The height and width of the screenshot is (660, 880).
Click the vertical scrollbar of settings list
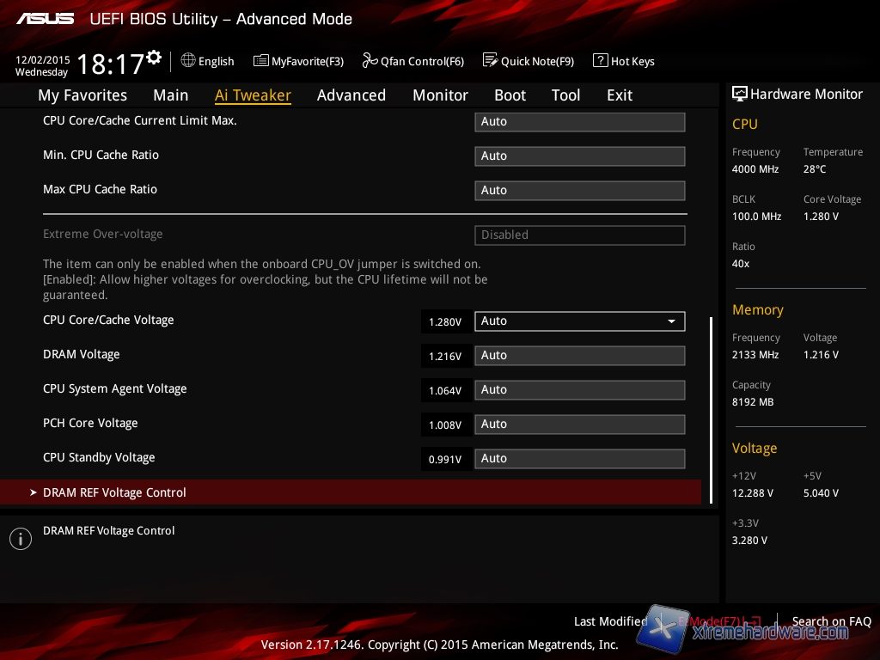(711, 395)
